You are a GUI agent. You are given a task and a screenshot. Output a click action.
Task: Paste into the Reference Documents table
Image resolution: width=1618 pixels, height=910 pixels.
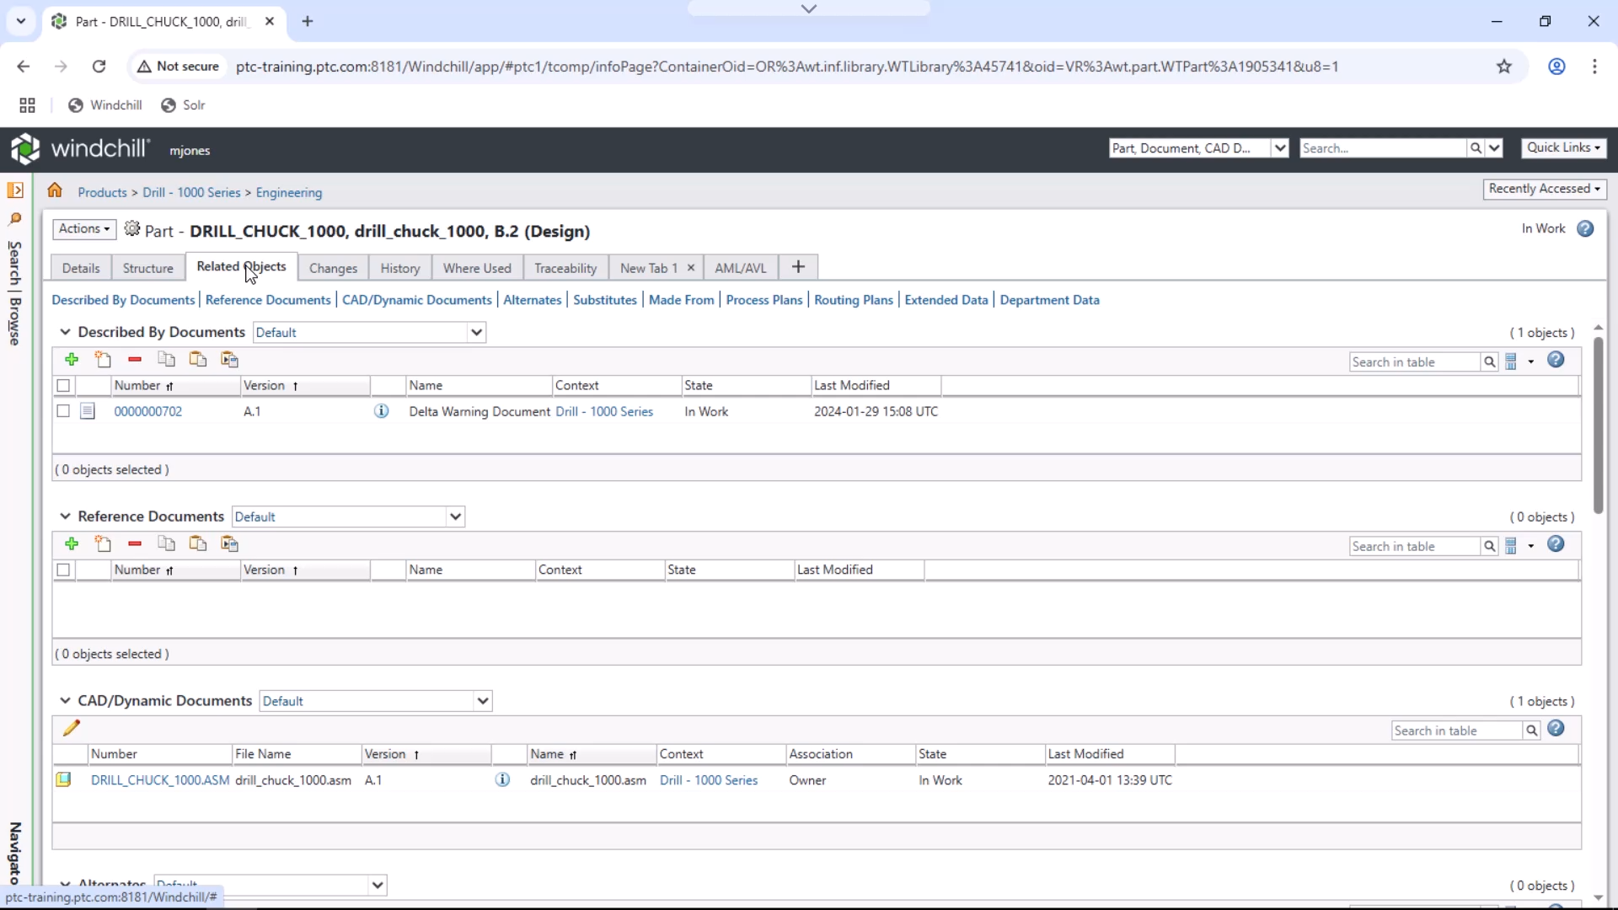point(198,544)
